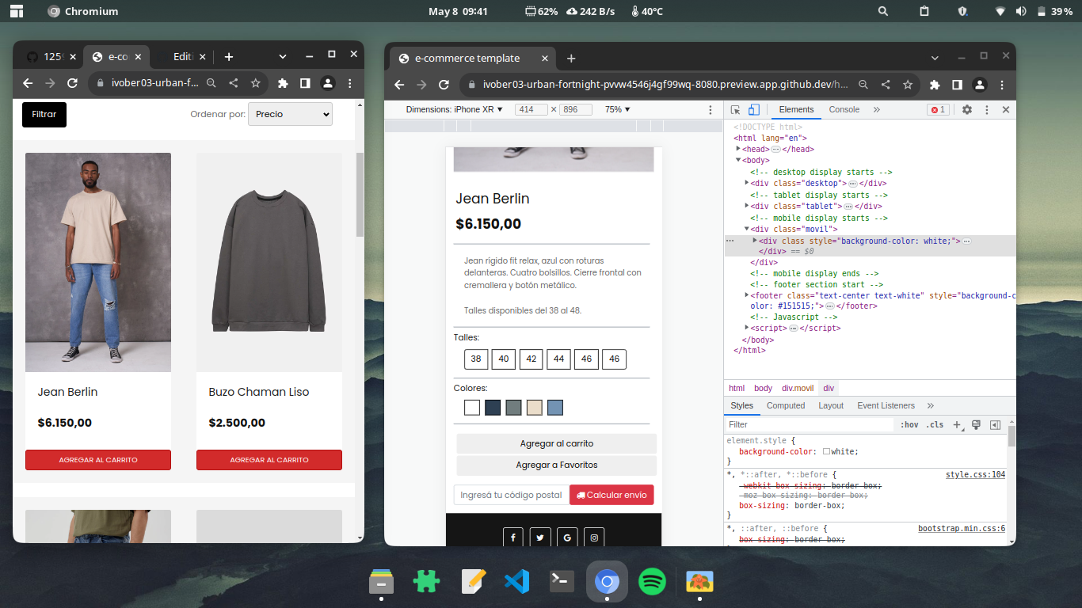The image size is (1082, 608).
Task: Switch to the Console tab
Action: pyautogui.click(x=844, y=109)
